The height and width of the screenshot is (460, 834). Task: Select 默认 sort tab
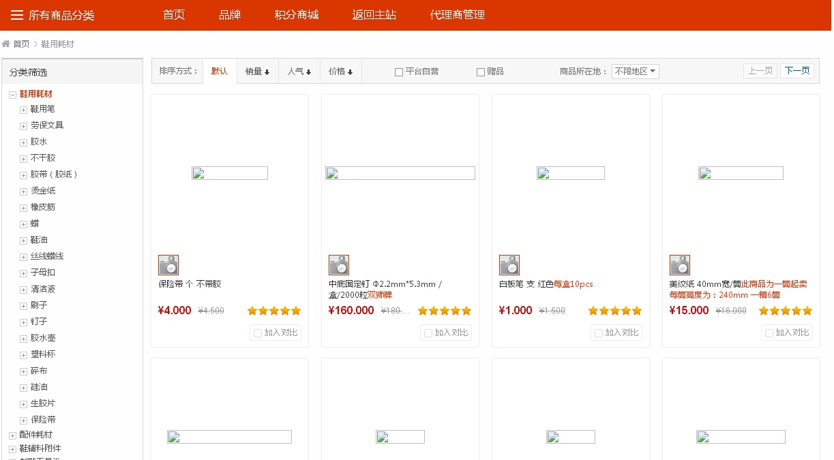(220, 72)
